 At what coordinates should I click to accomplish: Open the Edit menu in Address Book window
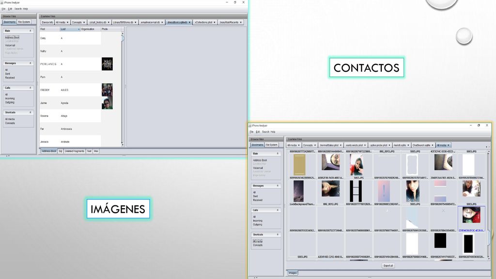pos(10,9)
